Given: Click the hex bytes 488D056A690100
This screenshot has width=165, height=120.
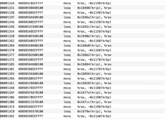Looking at the screenshot, I should [x=31, y=17].
